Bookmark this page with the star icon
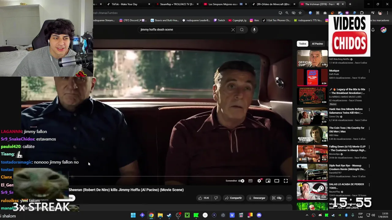The image size is (392, 220). (300, 13)
